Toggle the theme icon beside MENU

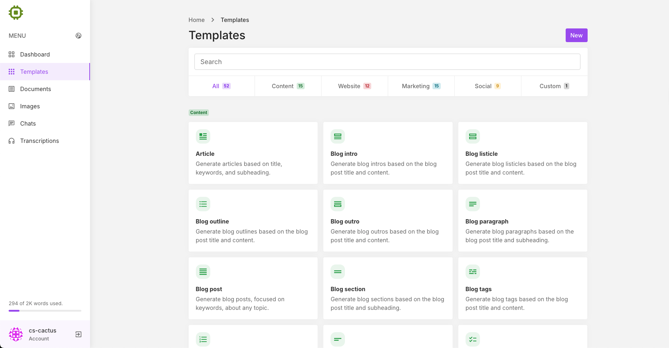pyautogui.click(x=78, y=36)
